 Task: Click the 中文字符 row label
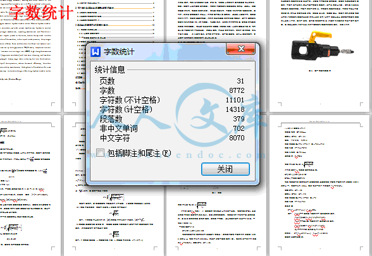pos(115,138)
